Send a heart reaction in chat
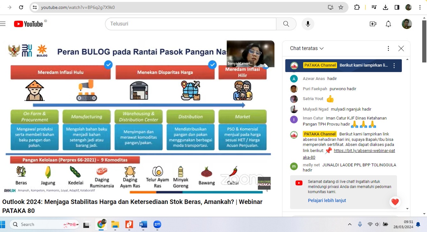The height and width of the screenshot is (232, 427). point(395,202)
